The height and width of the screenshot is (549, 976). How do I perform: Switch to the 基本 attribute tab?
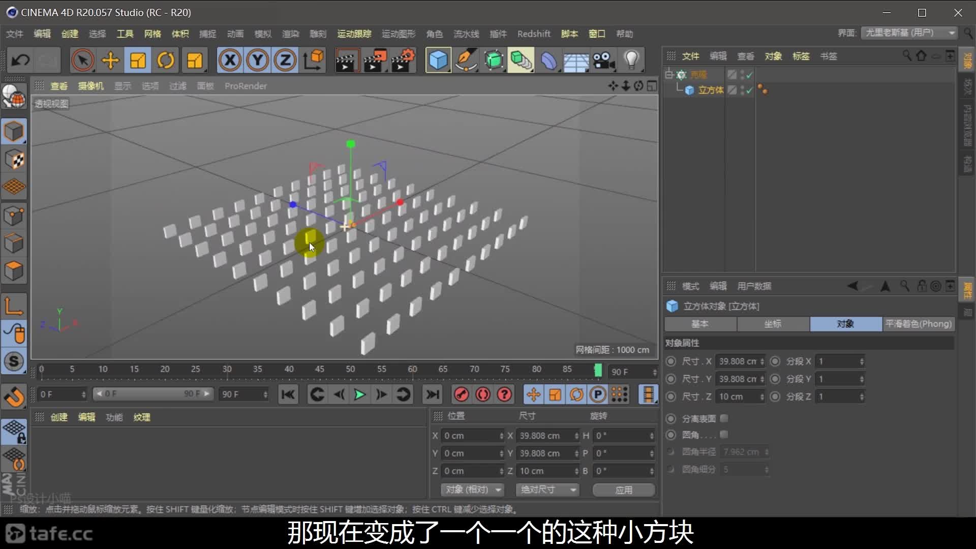tap(700, 324)
